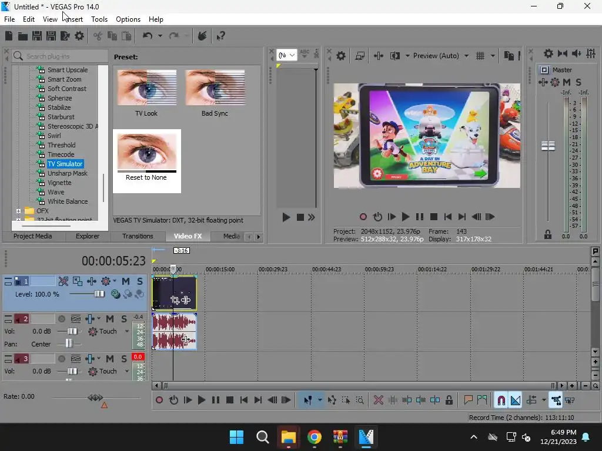The width and height of the screenshot is (602, 451).
Task: Save project using first floppy disk icon
Action: click(x=37, y=36)
